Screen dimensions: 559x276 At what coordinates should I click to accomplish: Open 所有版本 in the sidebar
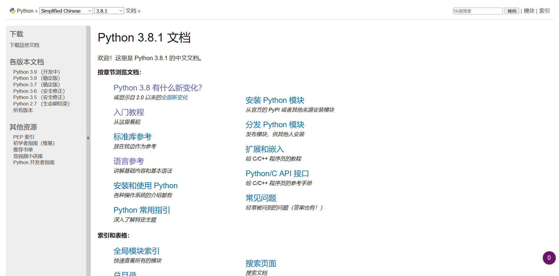[23, 110]
